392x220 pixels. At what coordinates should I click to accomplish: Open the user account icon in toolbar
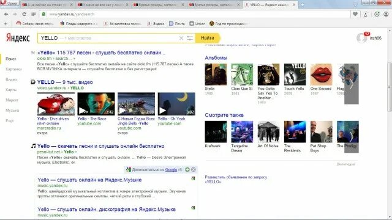386,14
